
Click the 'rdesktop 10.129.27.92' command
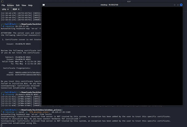pos(17,26)
